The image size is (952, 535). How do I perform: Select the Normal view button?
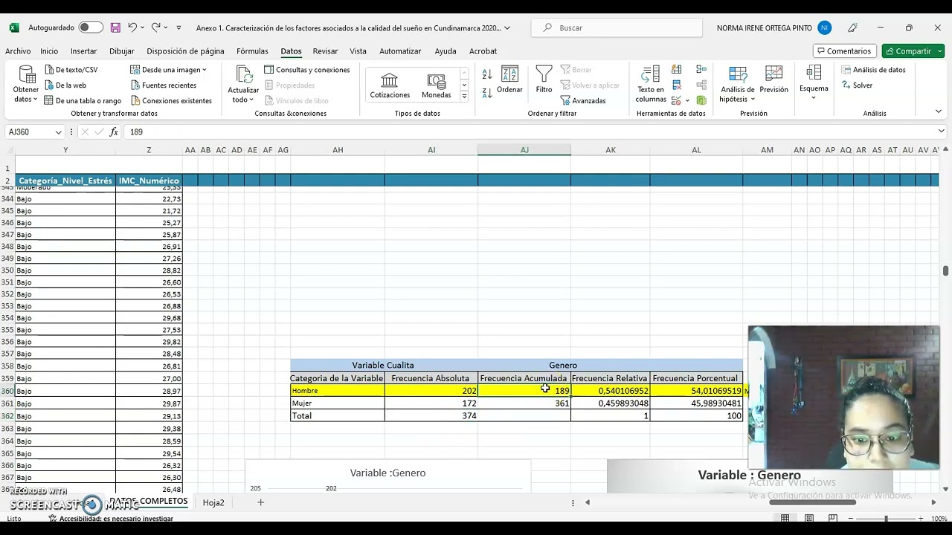pyautogui.click(x=785, y=518)
